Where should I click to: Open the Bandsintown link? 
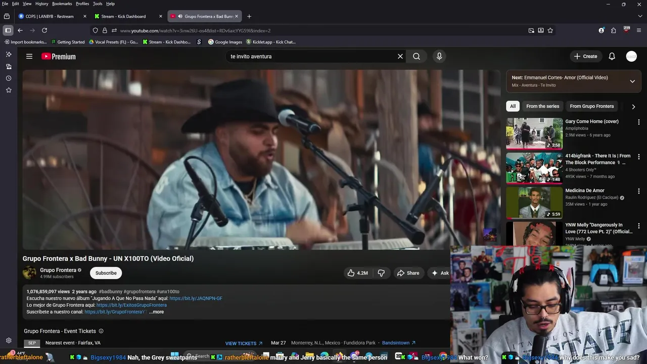pyautogui.click(x=399, y=343)
